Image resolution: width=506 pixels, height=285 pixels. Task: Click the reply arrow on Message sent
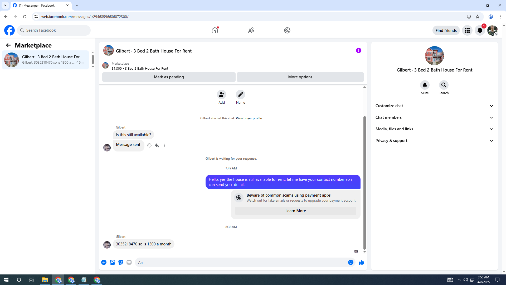coord(157,145)
